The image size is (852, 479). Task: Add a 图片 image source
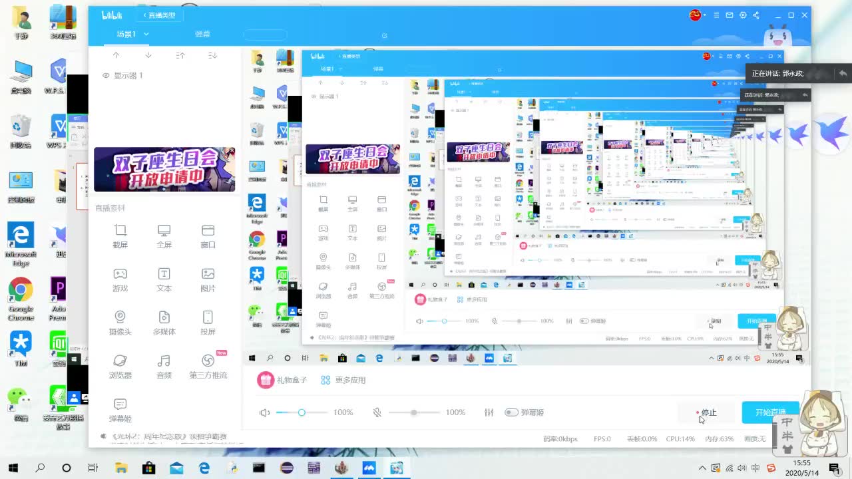[x=208, y=279]
